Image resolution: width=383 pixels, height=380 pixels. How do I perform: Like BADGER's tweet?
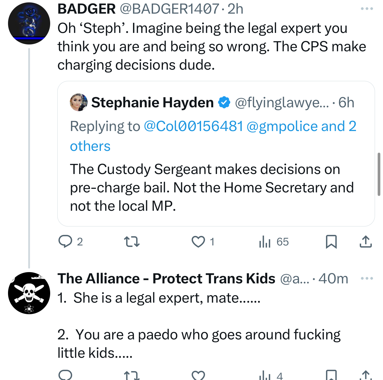click(x=198, y=241)
